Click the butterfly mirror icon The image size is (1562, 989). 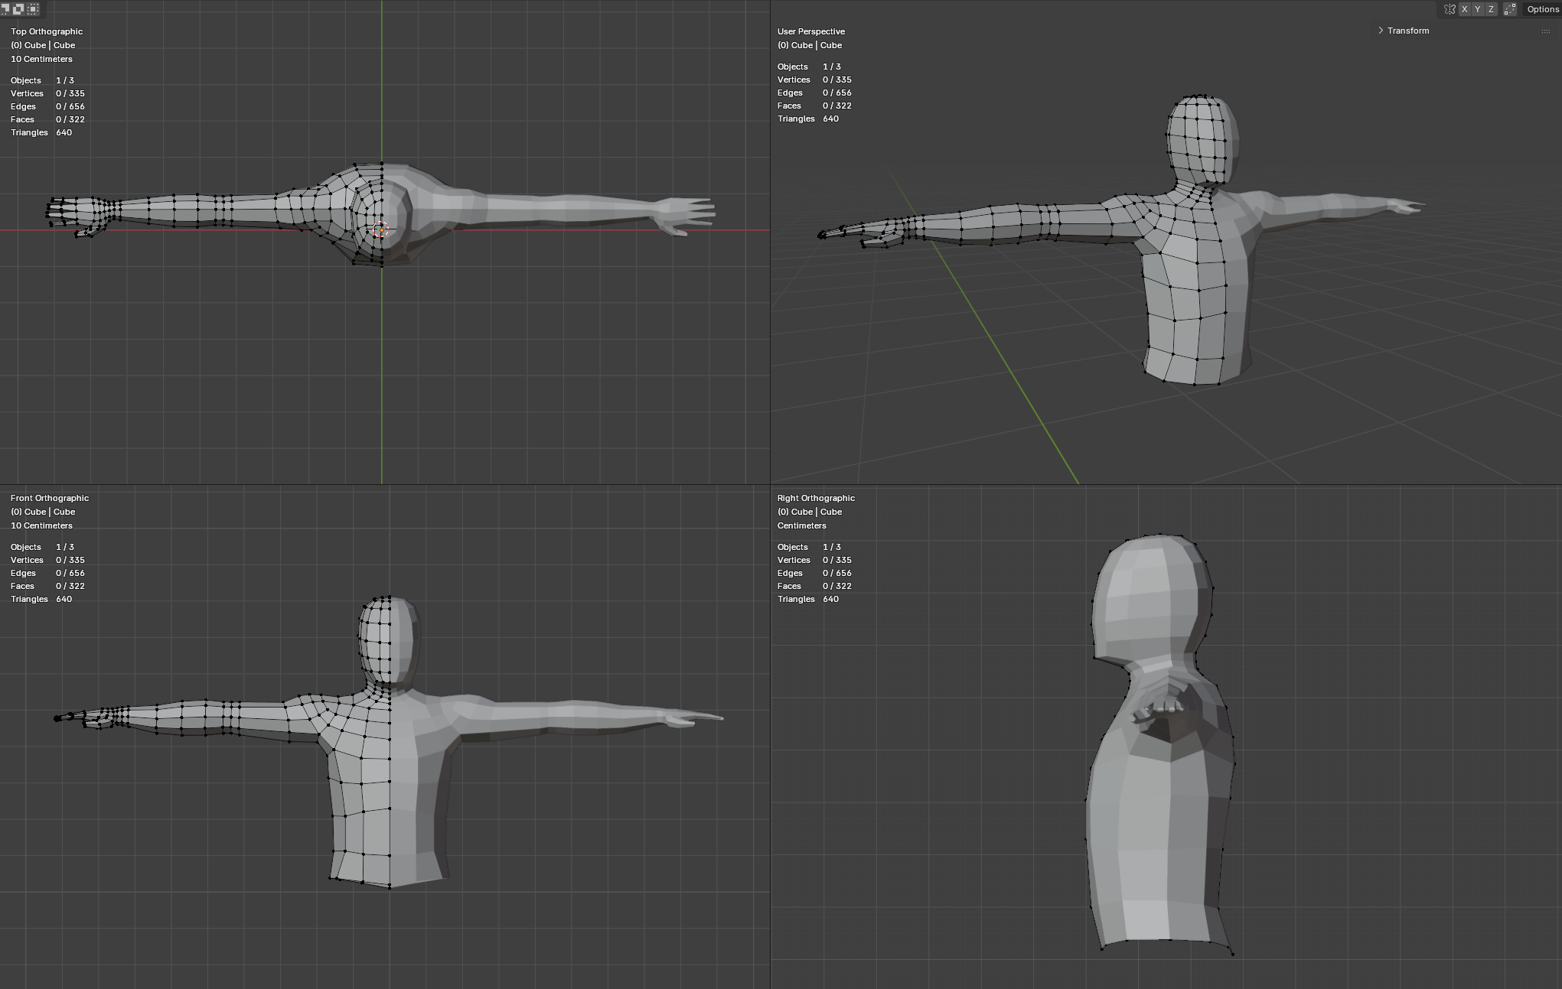1449,9
